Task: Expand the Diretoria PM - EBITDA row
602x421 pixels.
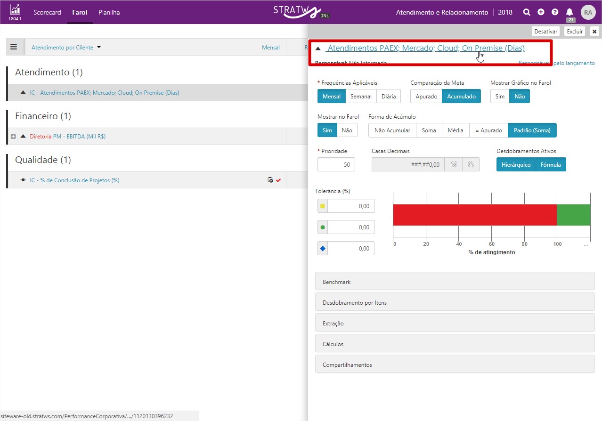Action: click(x=13, y=137)
